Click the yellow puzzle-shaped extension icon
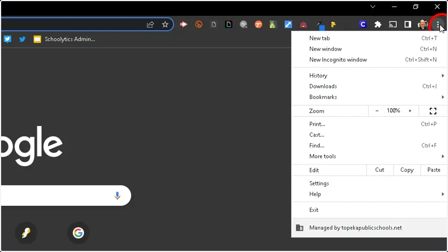 tap(333, 25)
